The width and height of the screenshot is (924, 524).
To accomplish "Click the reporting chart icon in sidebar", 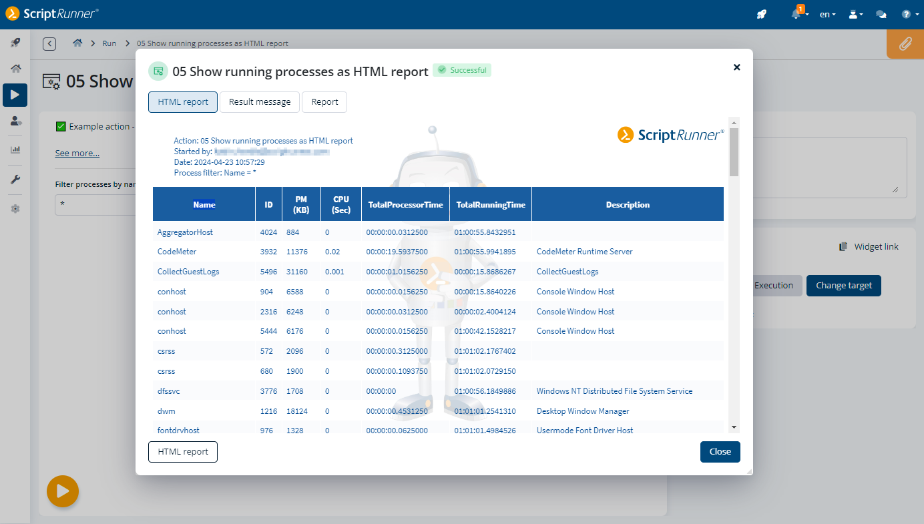I will click(x=15, y=150).
